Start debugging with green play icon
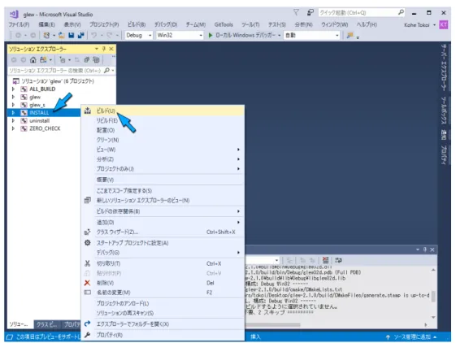Screen dimensions: 456x343 pos(211,35)
